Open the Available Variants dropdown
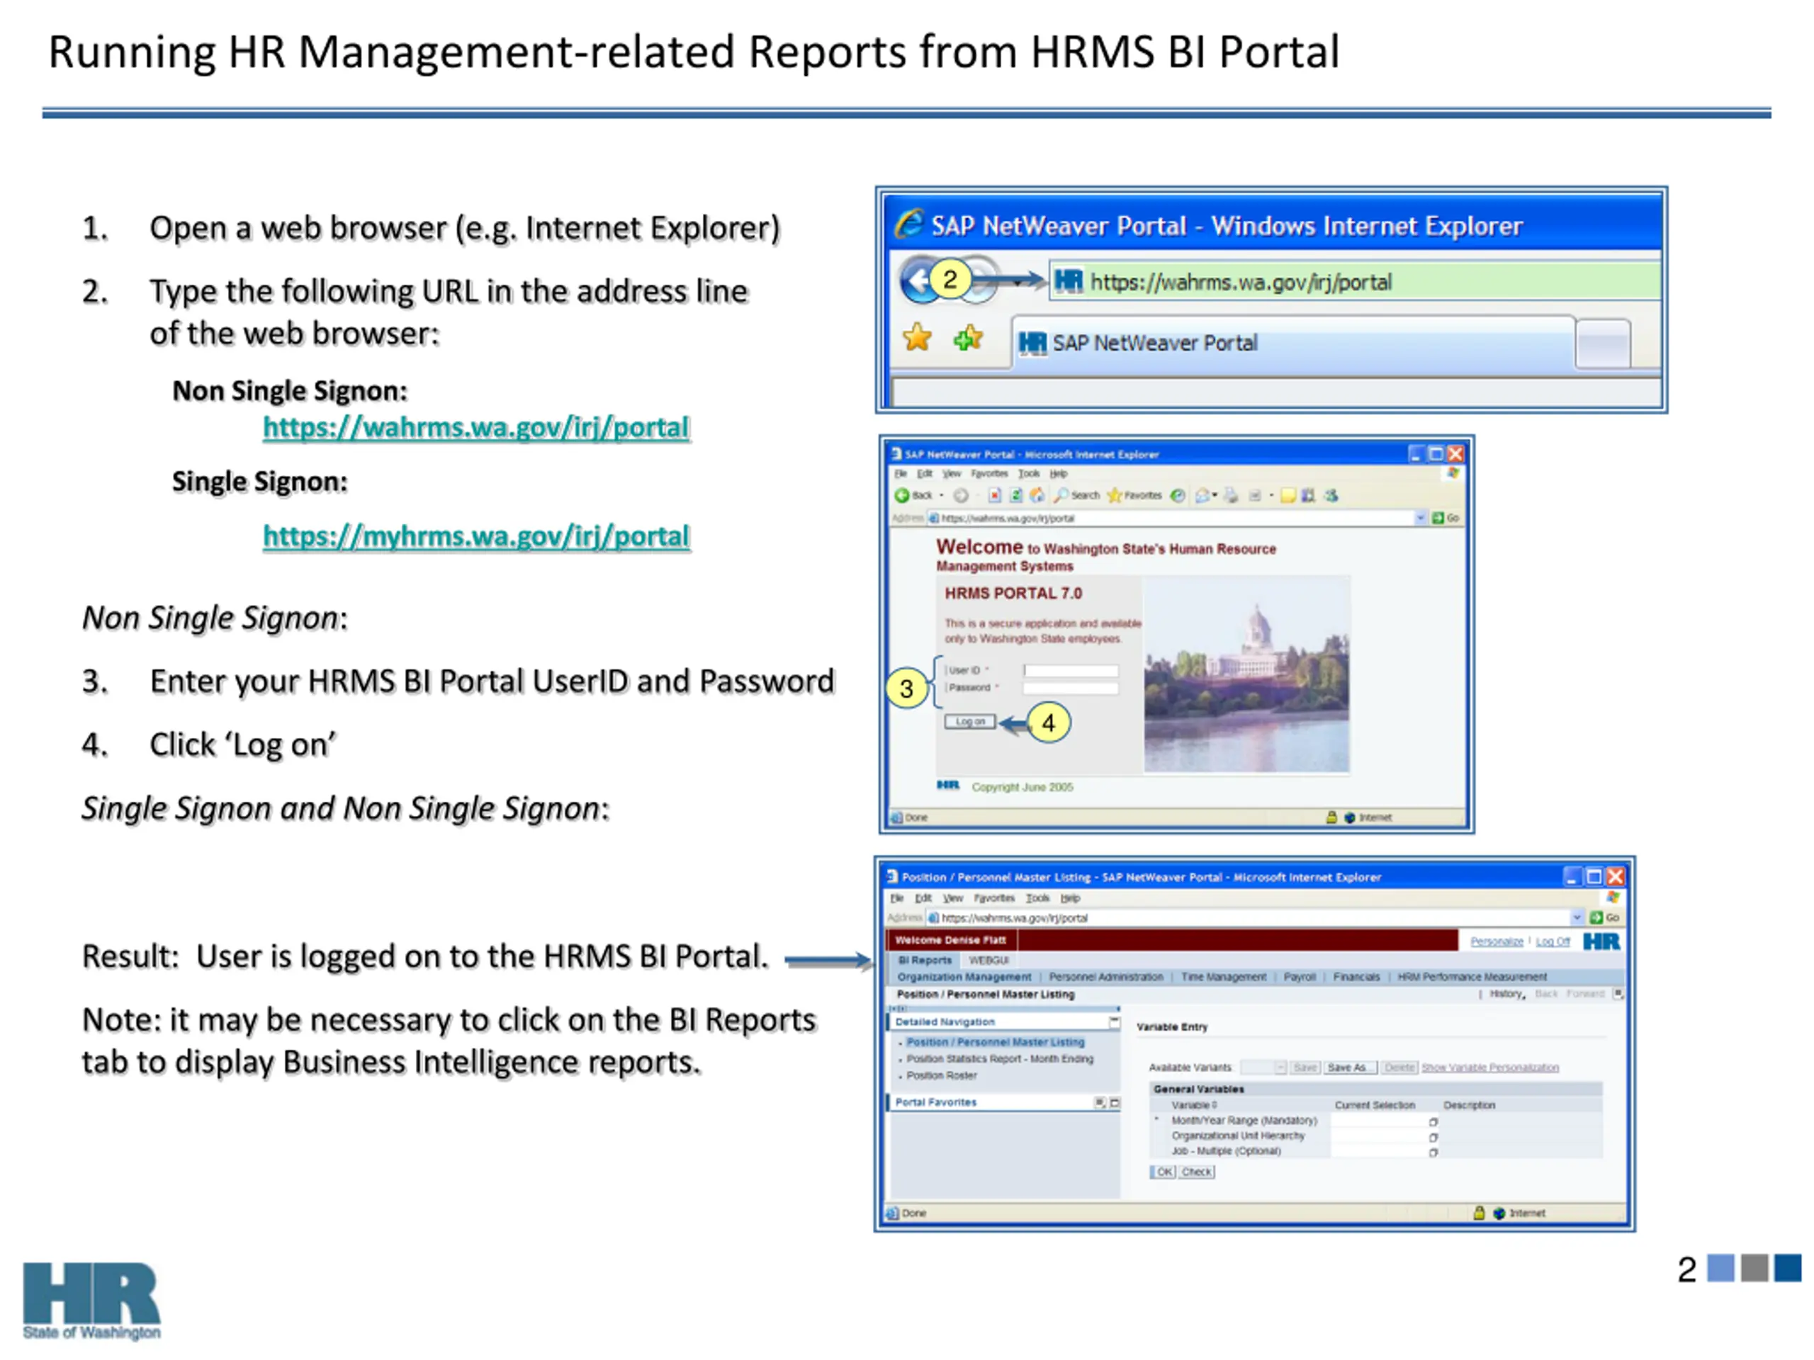1814x1360 pixels. coord(1263,1067)
